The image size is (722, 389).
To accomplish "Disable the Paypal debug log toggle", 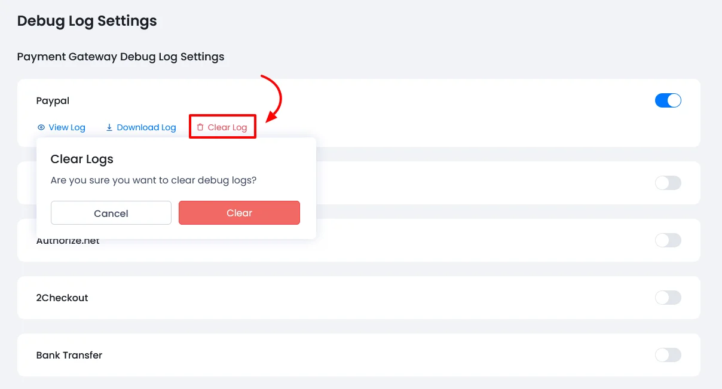I will 668,100.
